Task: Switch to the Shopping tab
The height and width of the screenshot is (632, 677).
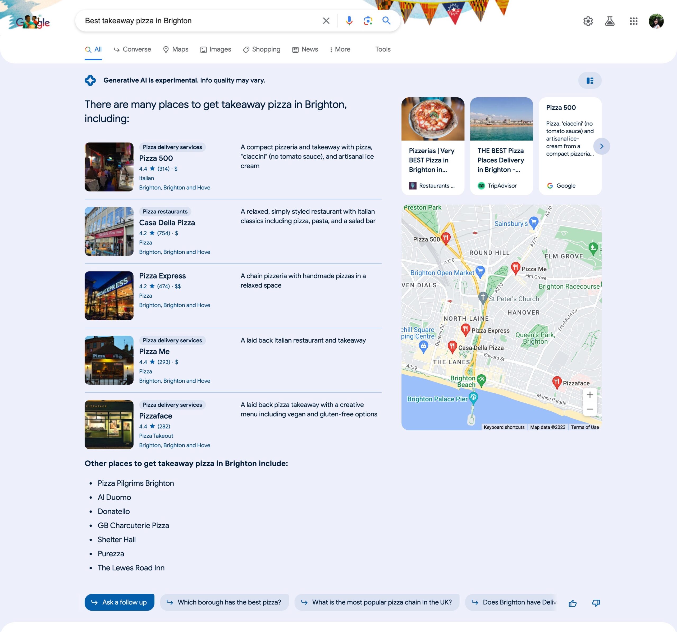Action: coord(262,49)
